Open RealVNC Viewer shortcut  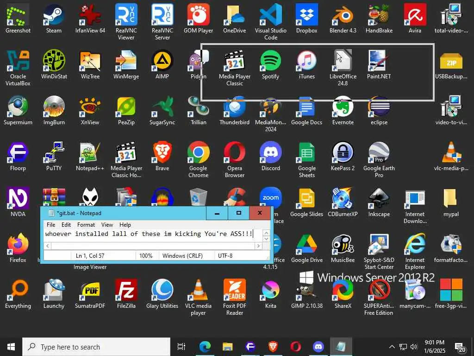point(126,22)
